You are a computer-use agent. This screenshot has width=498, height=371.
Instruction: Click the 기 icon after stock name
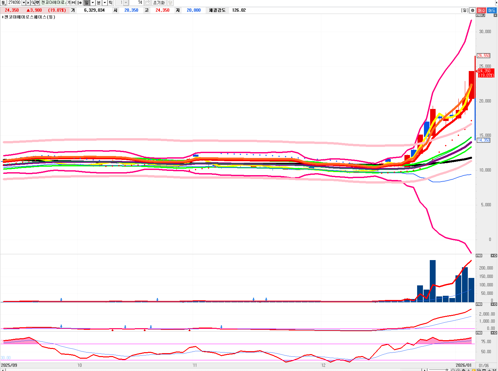click(69, 3)
